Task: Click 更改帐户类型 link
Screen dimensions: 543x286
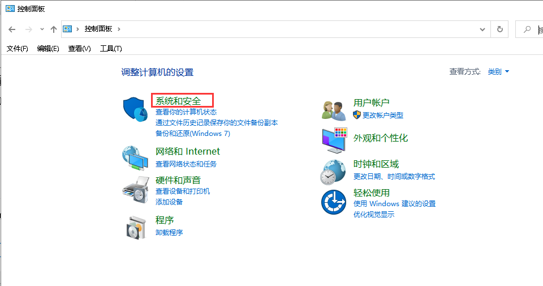Action: point(383,115)
